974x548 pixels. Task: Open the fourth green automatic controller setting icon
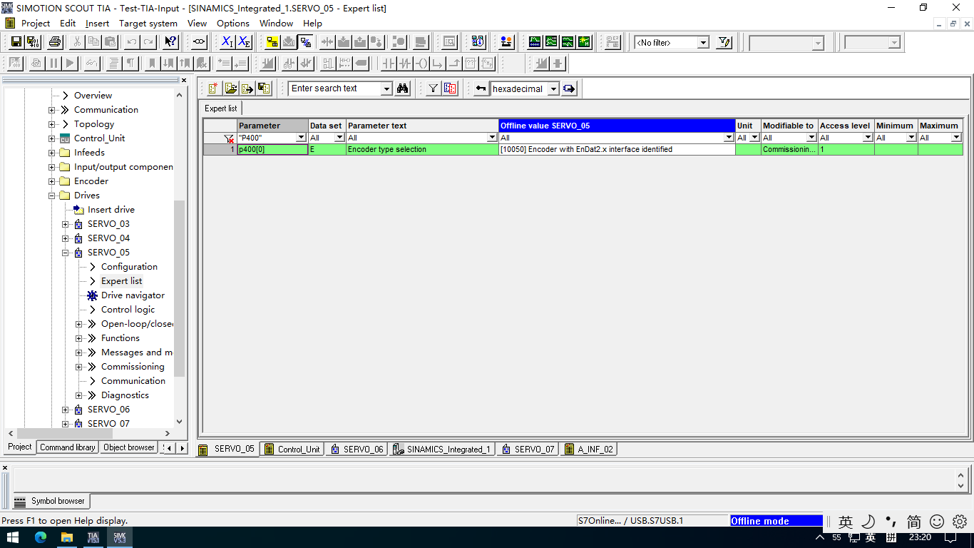click(584, 42)
